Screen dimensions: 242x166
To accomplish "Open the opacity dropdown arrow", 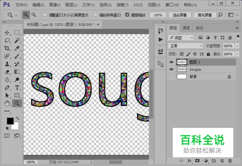I will pyautogui.click(x=237, y=46).
